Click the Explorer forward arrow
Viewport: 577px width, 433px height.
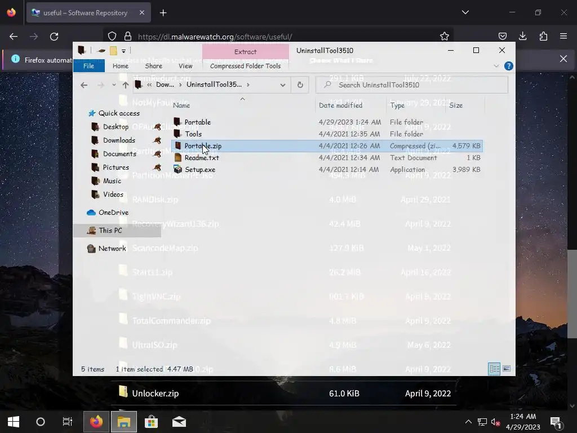pos(100,85)
